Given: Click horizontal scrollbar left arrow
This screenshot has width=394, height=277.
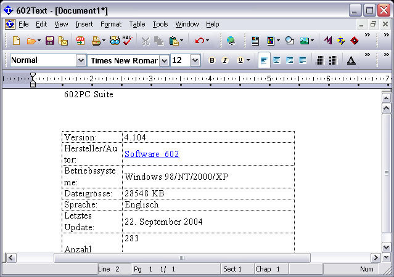Looking at the screenshot, I should 11,258.
